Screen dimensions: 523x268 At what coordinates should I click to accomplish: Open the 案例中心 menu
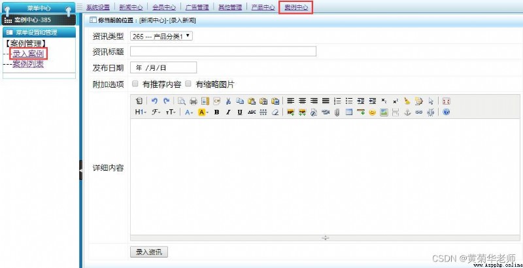296,7
